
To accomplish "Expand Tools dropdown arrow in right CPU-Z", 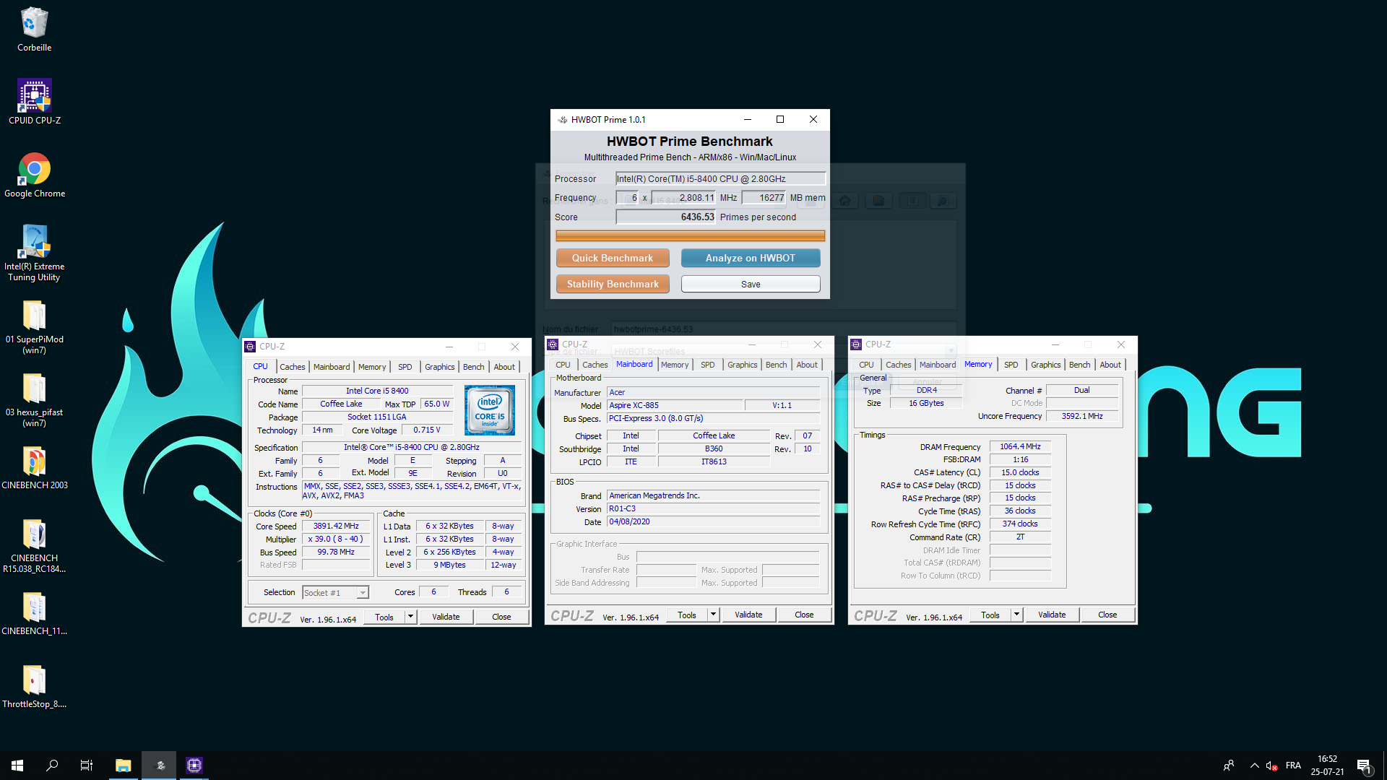I will (x=1016, y=615).
